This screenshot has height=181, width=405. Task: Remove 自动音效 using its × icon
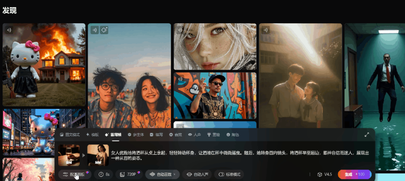click(174, 175)
